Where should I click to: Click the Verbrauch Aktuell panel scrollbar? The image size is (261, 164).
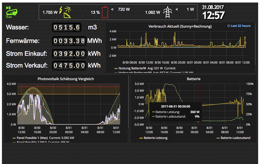[x=255, y=44]
